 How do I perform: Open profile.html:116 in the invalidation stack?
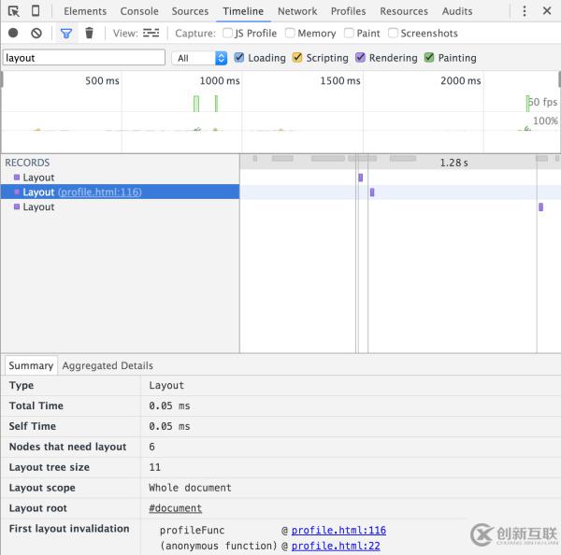[x=338, y=530]
